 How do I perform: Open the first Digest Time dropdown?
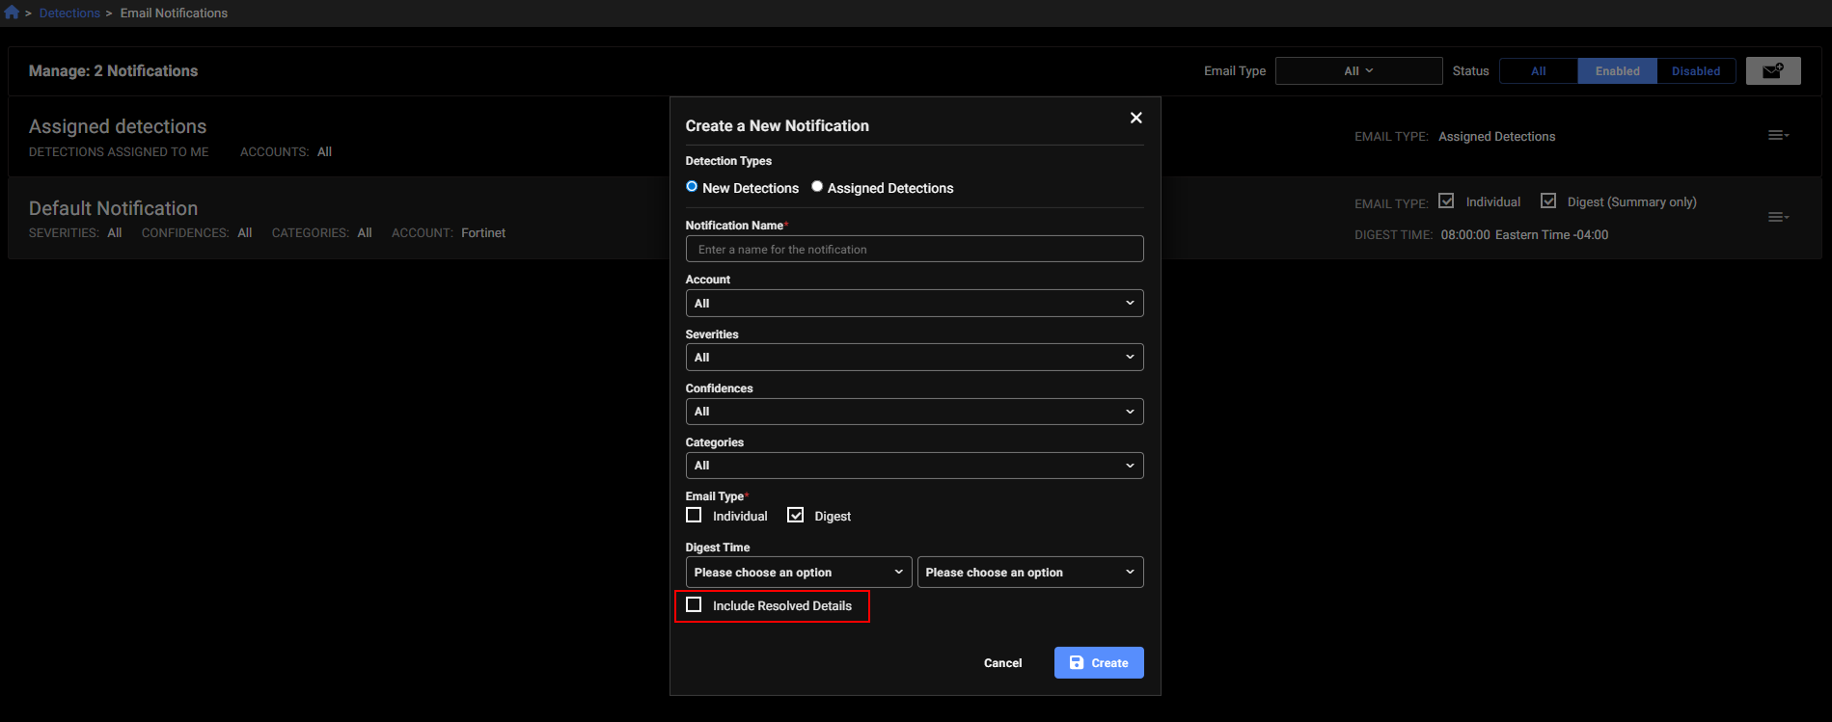pyautogui.click(x=798, y=573)
